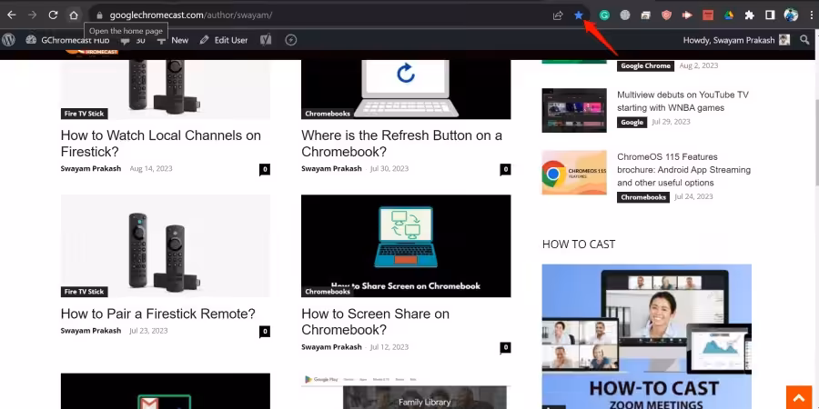The height and width of the screenshot is (409, 819).
Task: Open the comments bubble showing 30
Action: (x=133, y=40)
